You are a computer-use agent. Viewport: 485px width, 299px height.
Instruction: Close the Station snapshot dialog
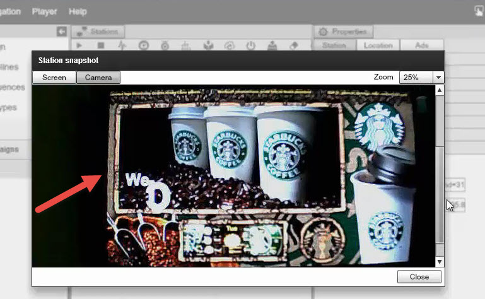(419, 277)
